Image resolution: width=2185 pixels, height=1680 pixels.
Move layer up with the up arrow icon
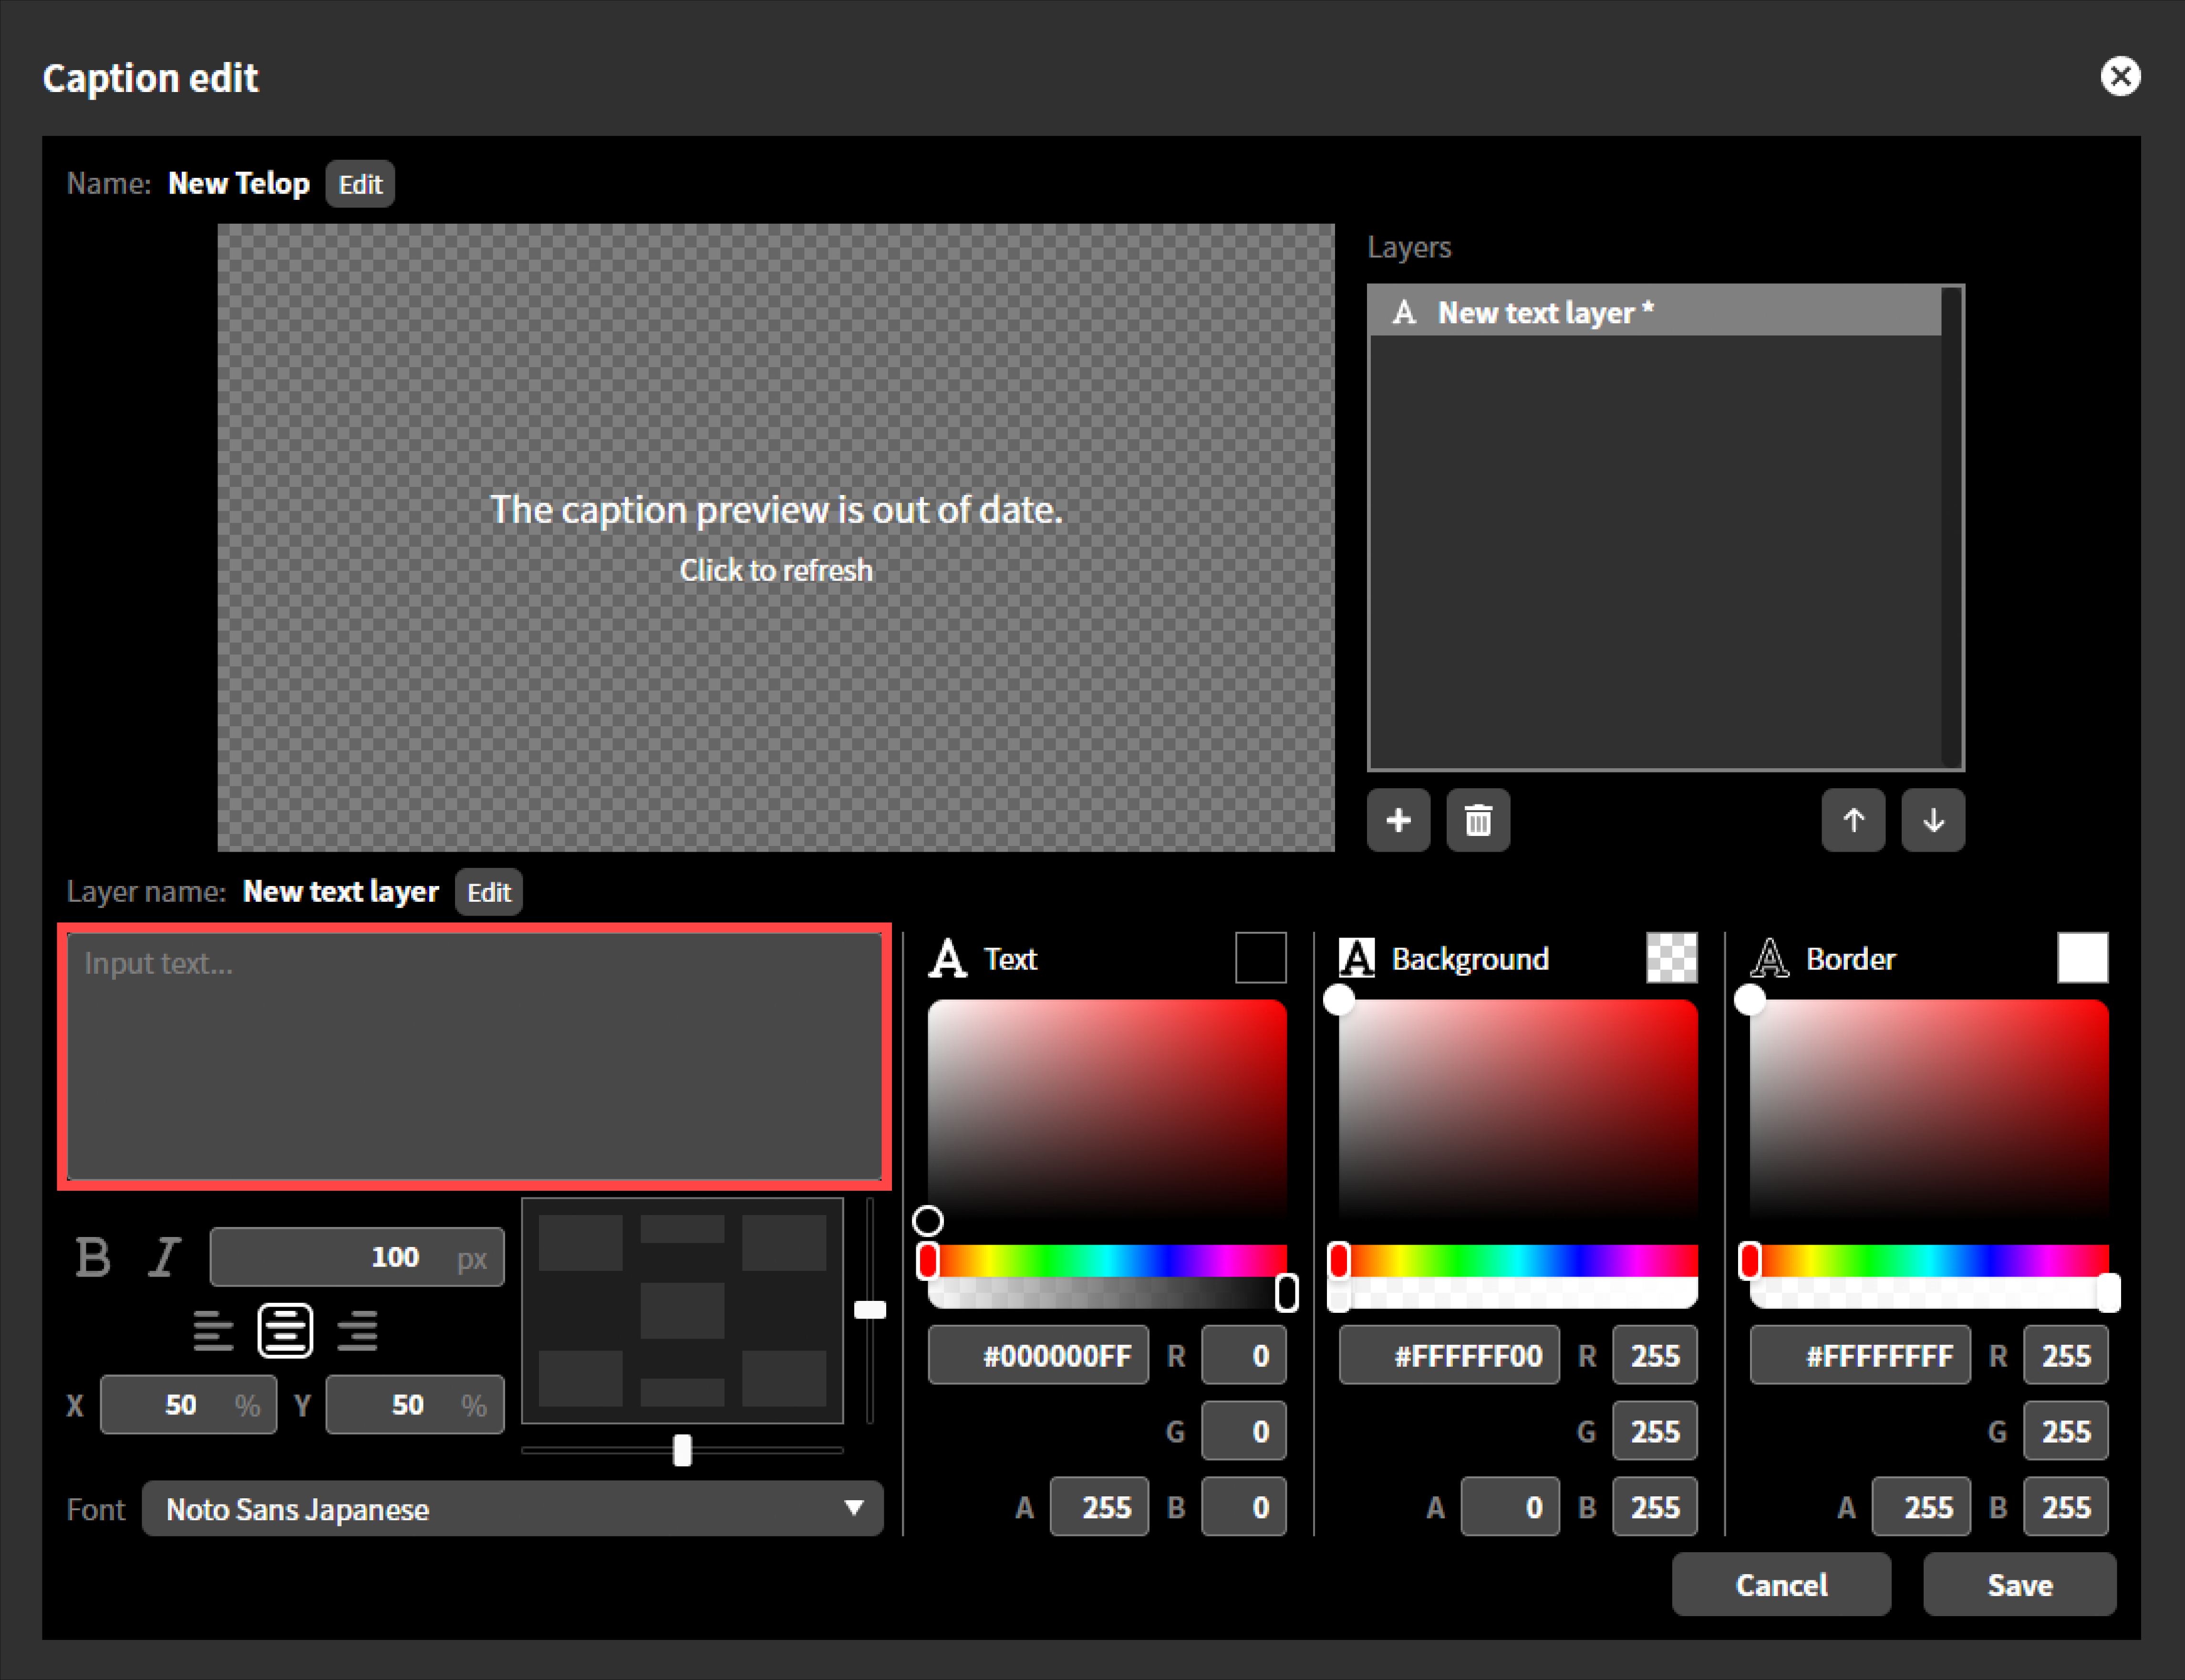point(1853,821)
